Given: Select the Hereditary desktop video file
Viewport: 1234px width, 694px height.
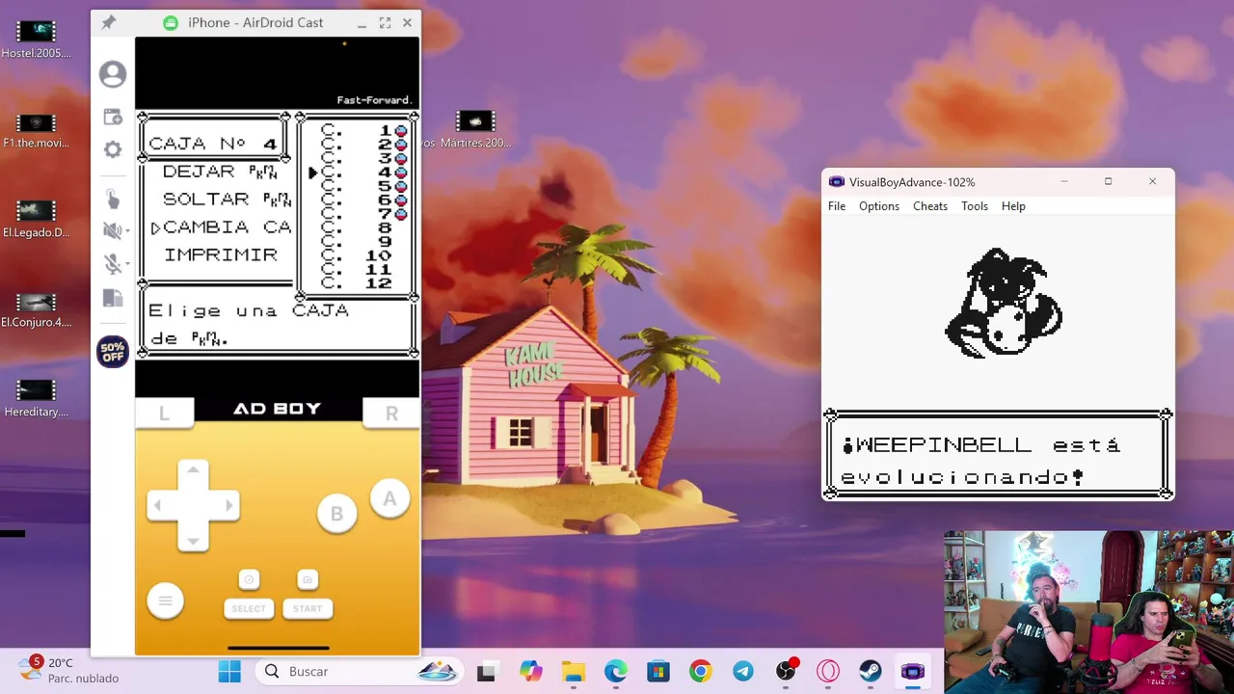Looking at the screenshot, I should 36,398.
